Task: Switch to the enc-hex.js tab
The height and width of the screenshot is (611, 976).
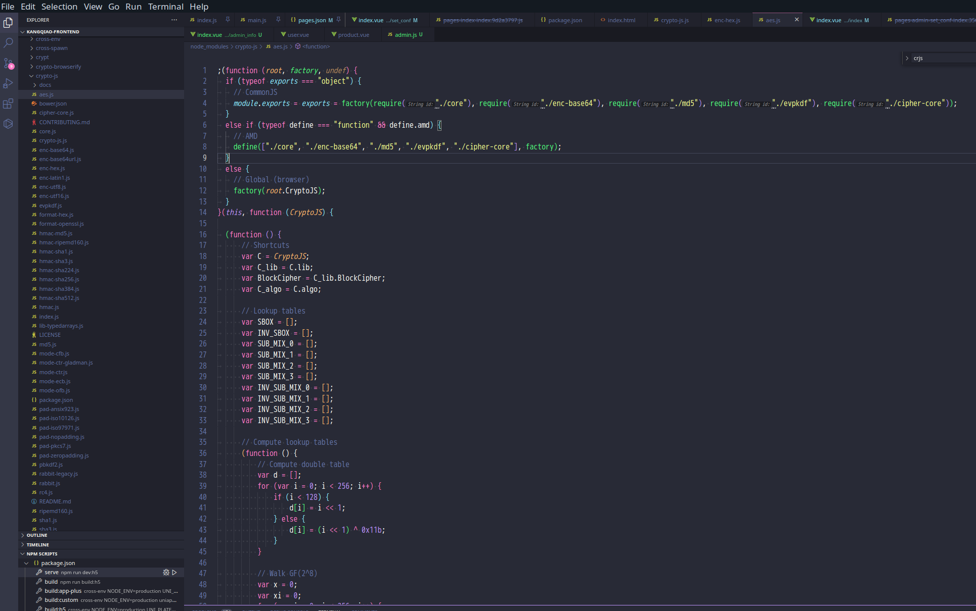Action: click(727, 20)
